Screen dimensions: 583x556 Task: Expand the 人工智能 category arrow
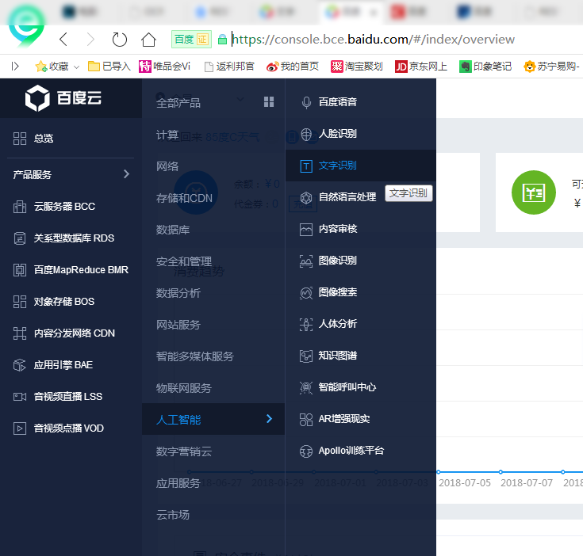pyautogui.click(x=269, y=419)
